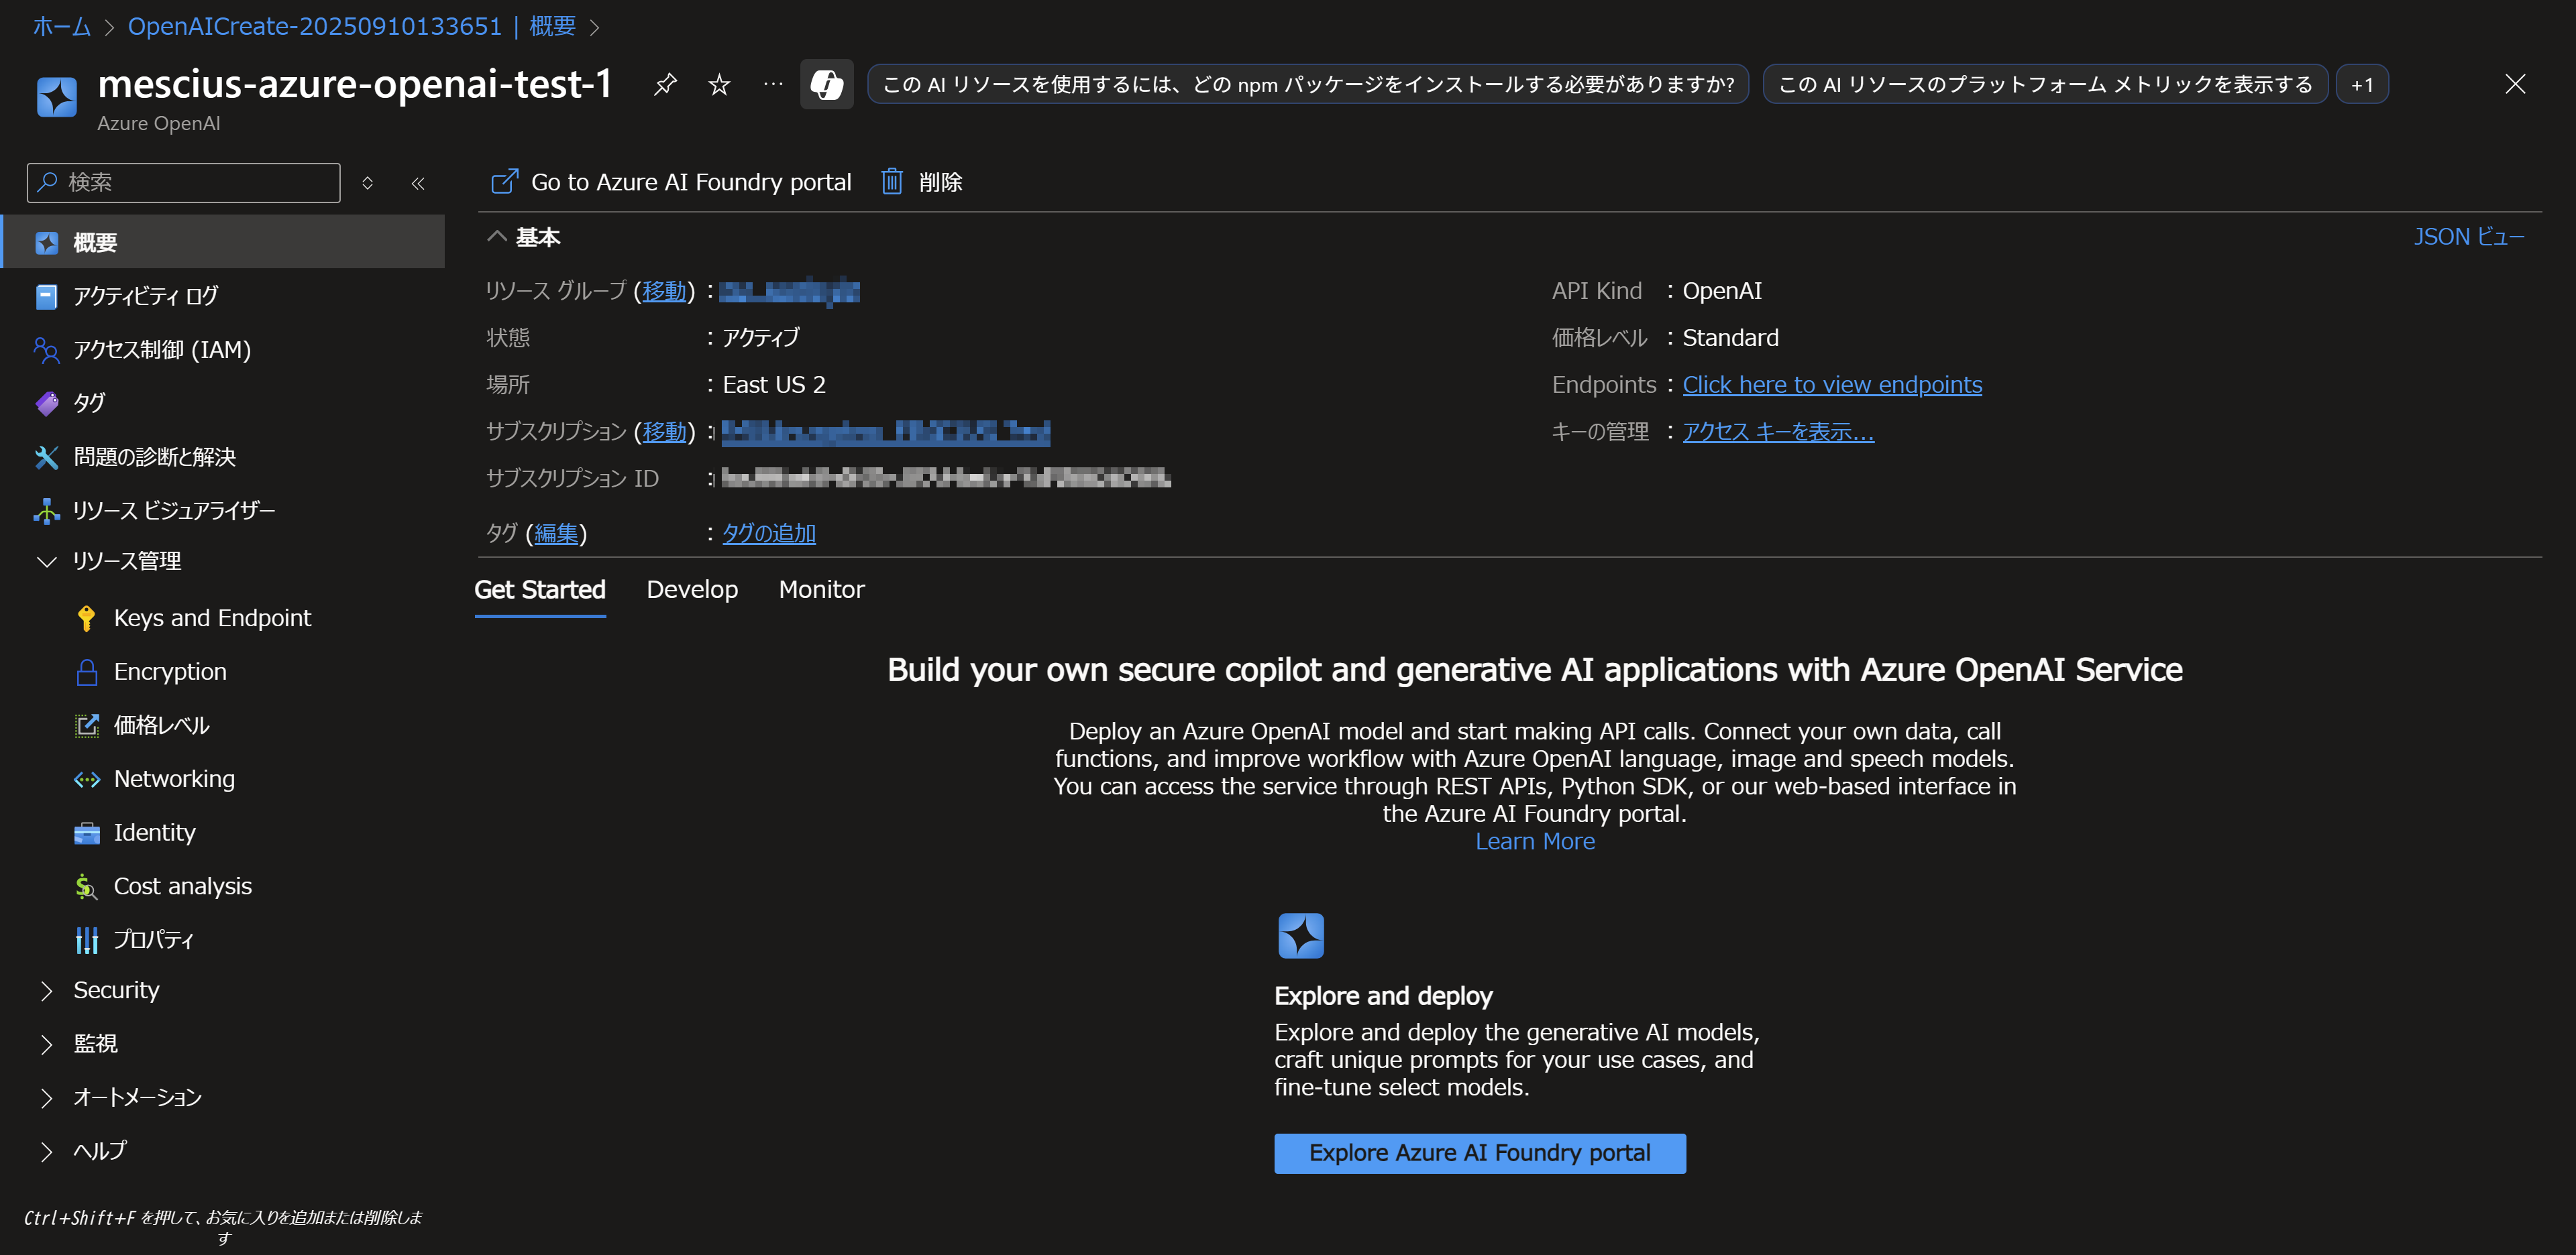The width and height of the screenshot is (2576, 1255).
Task: Expand the Security group
Action: (46, 990)
